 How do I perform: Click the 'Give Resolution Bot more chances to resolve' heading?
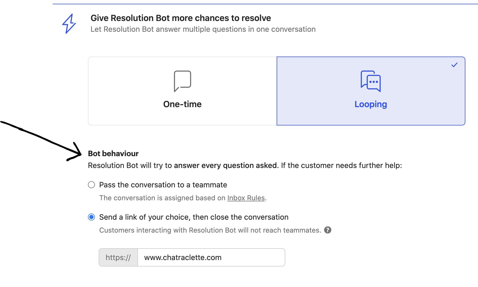click(x=181, y=18)
